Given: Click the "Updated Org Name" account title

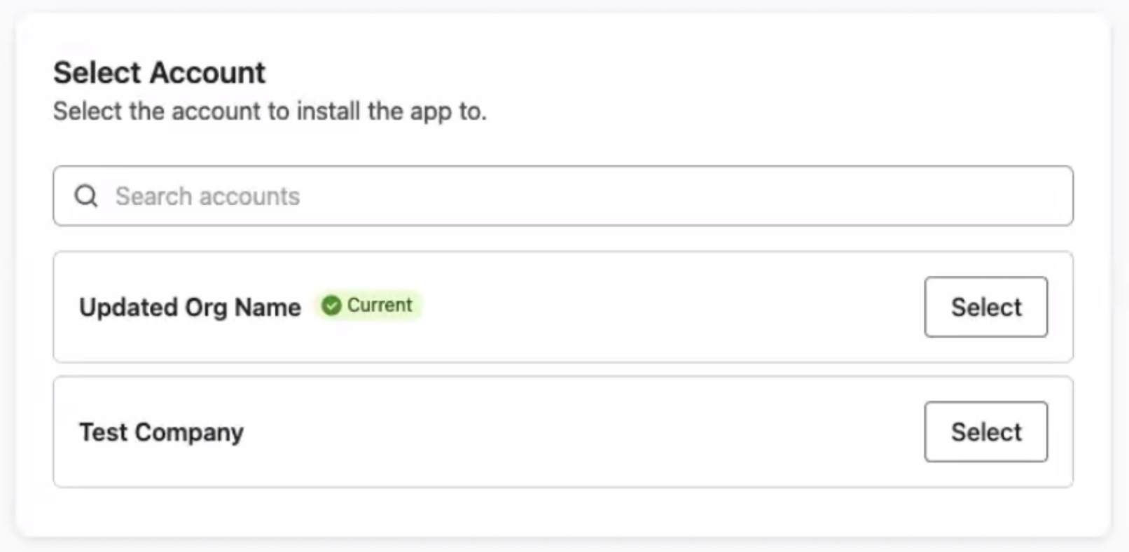Looking at the screenshot, I should [x=190, y=308].
